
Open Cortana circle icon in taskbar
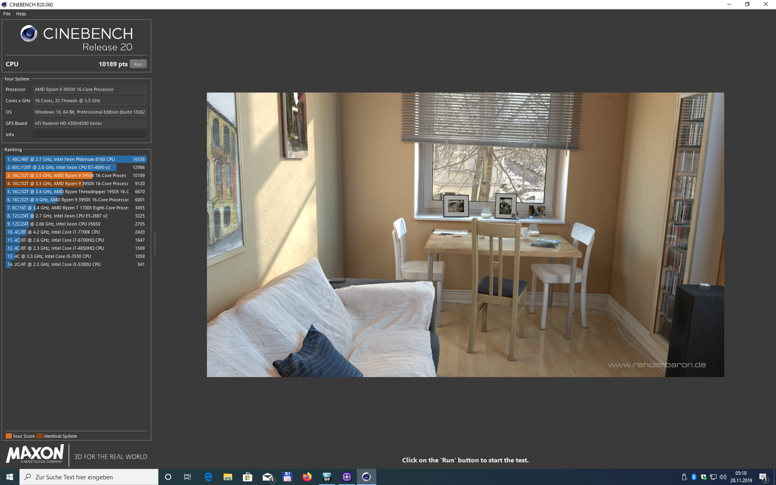(x=168, y=477)
